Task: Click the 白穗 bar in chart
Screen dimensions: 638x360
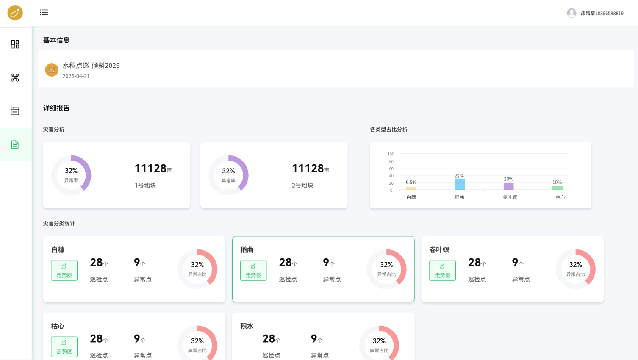Action: click(411, 188)
